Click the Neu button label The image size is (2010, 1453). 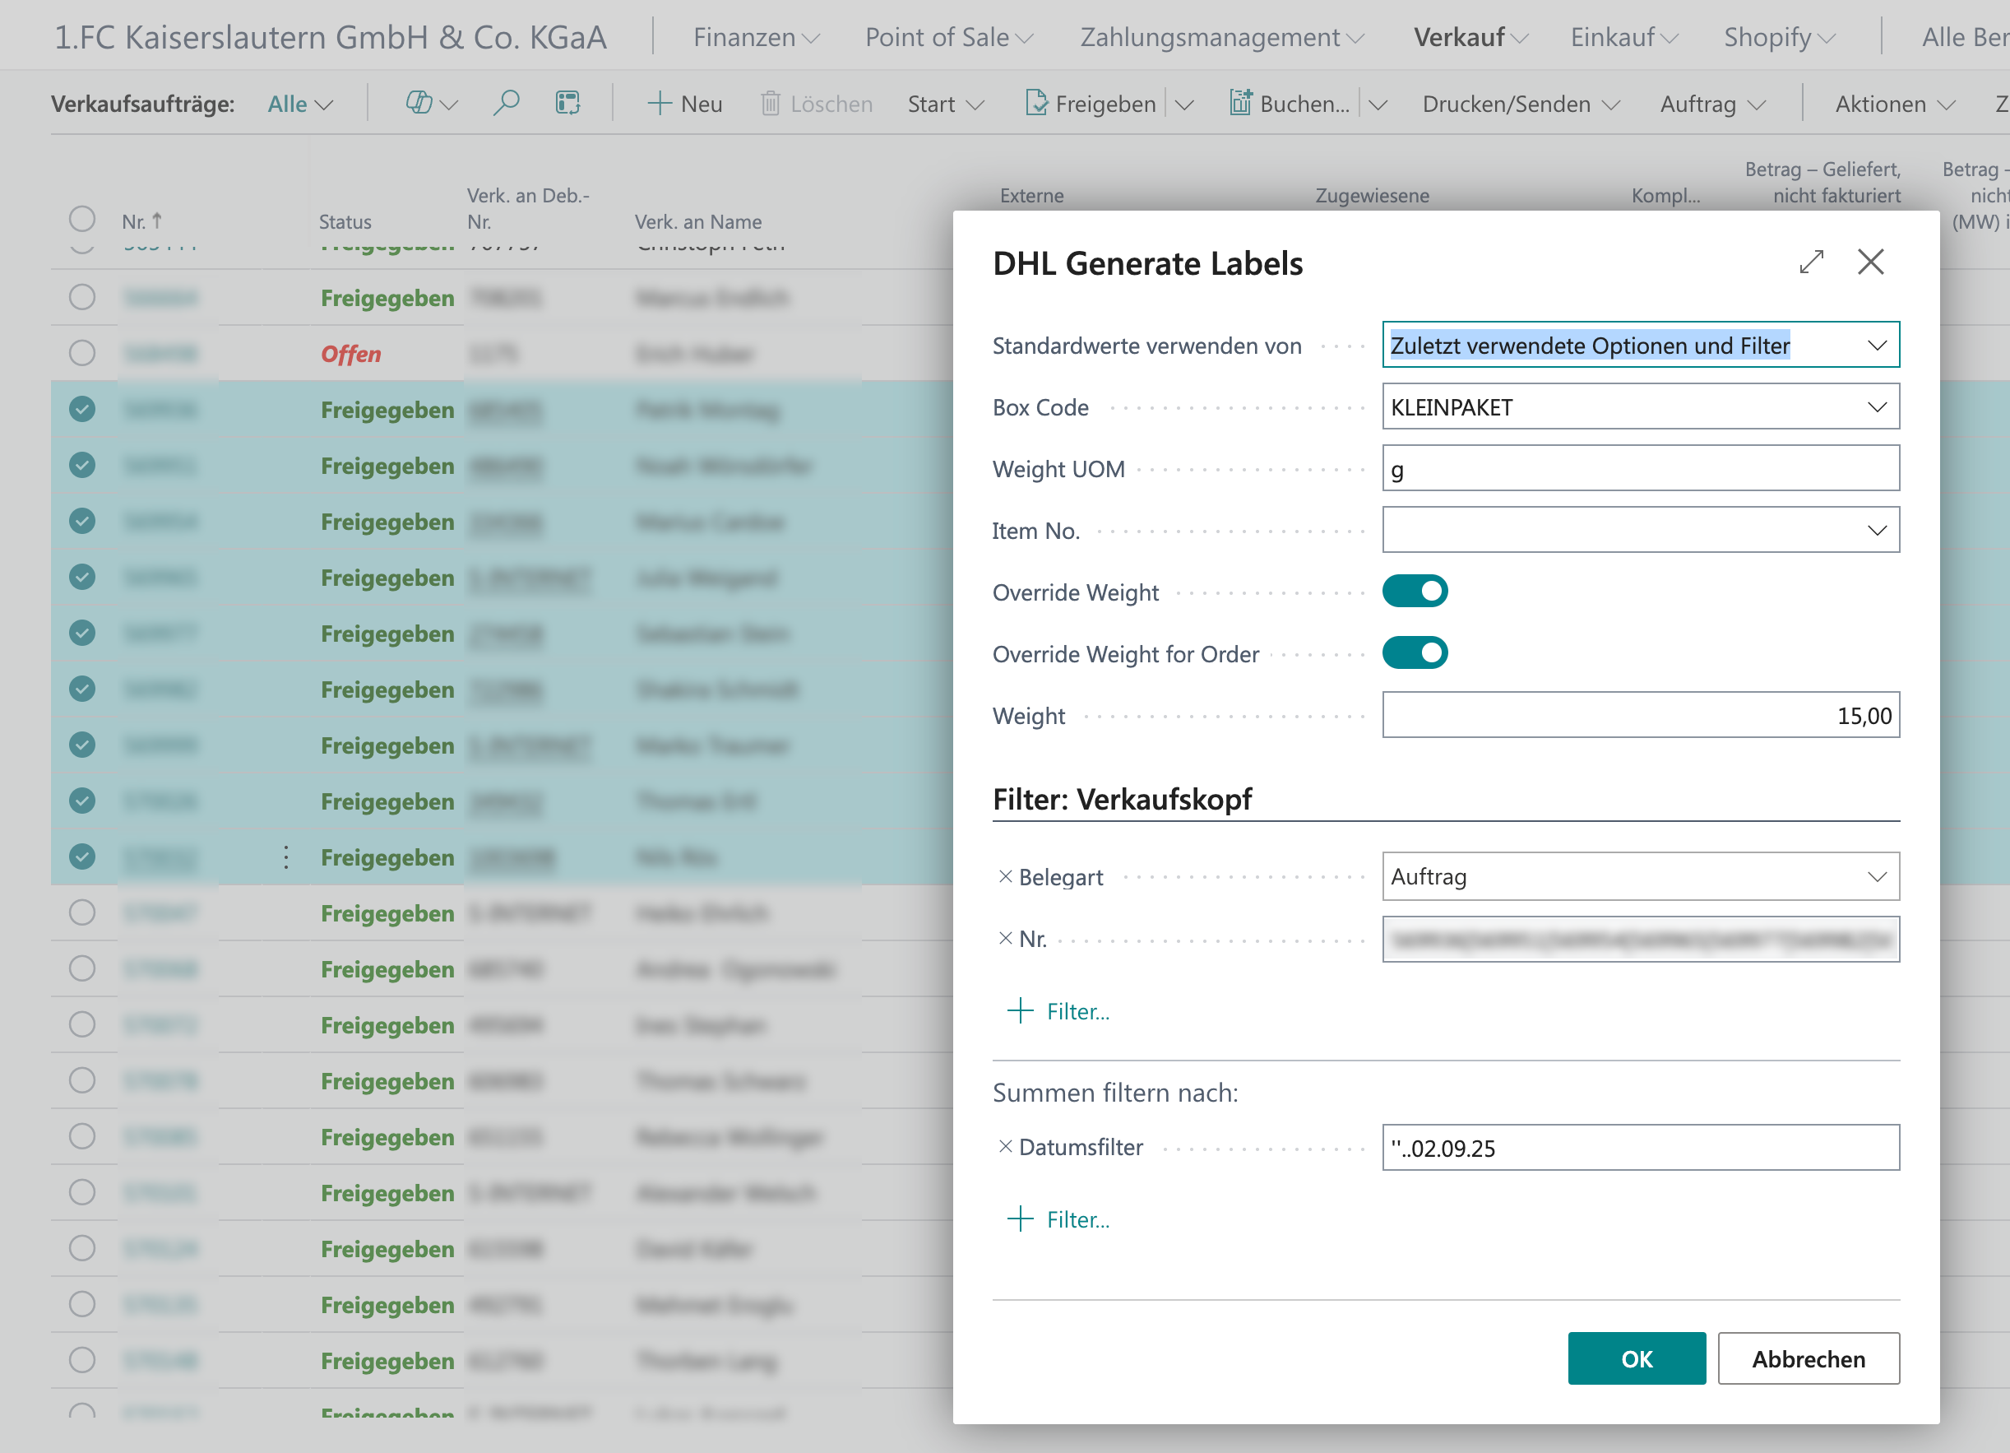(x=701, y=104)
